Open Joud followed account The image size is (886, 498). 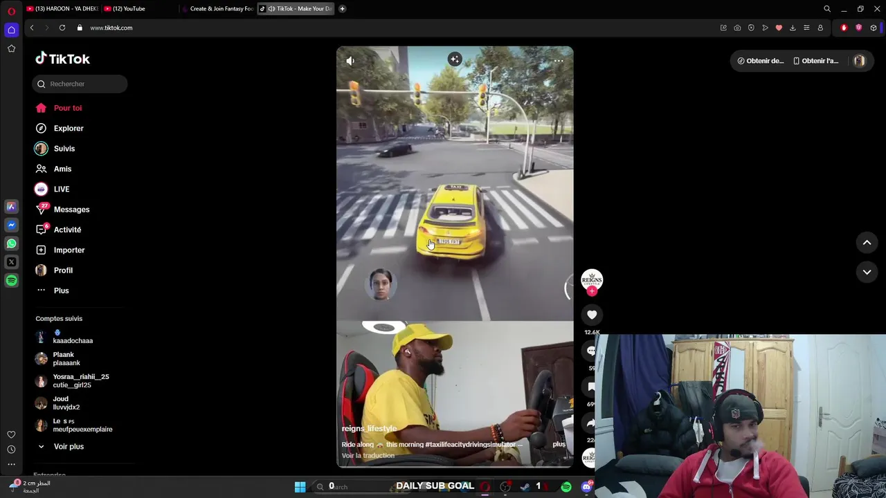click(66, 403)
